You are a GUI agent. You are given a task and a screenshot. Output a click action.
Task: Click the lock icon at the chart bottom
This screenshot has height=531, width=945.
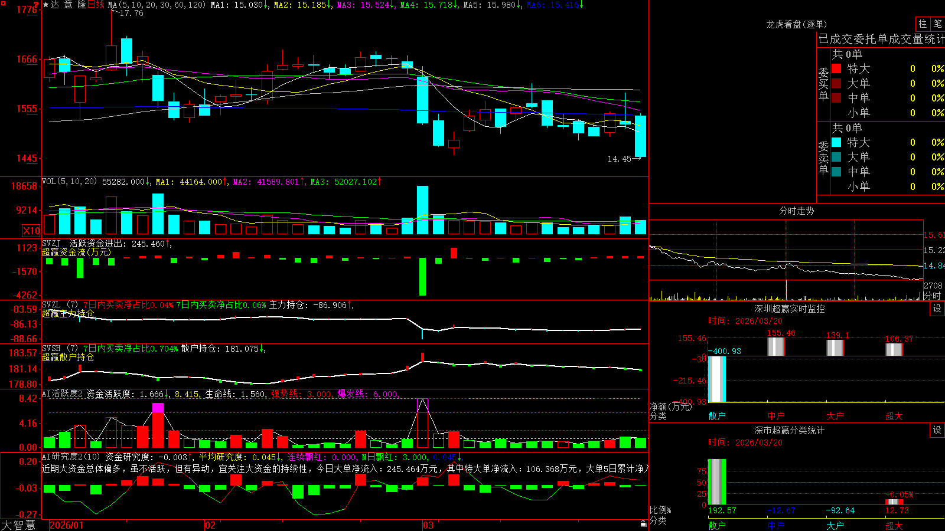(644, 523)
